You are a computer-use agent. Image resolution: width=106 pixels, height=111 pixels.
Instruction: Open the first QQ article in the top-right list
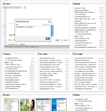80,8
